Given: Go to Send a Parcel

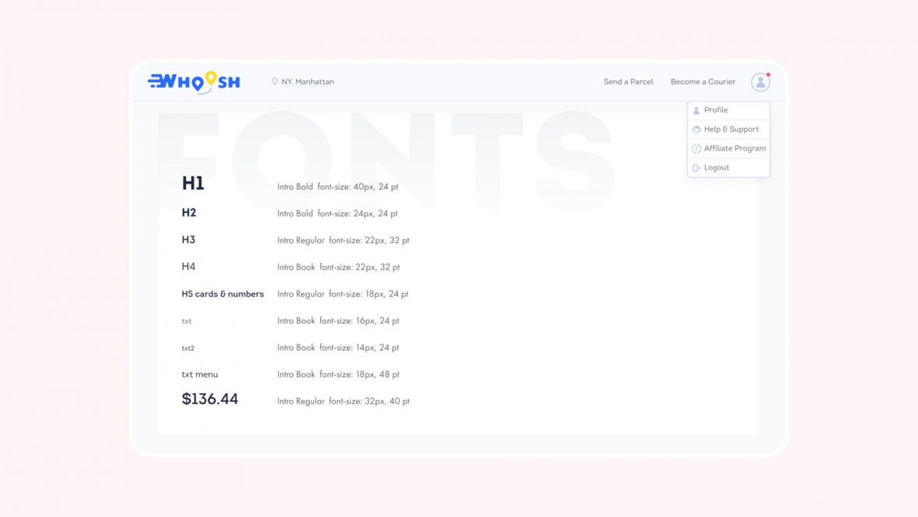Looking at the screenshot, I should (628, 82).
